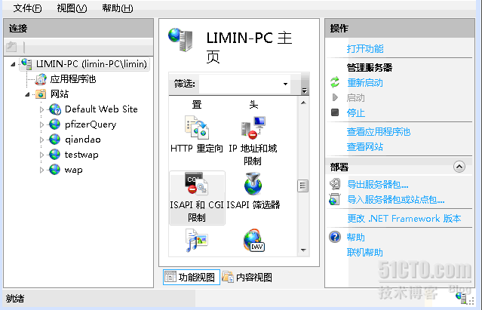This screenshot has height=310, width=482.
Task: Expand the Default Web Site node
Action: [x=41, y=109]
